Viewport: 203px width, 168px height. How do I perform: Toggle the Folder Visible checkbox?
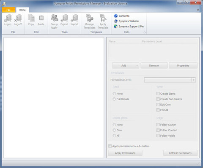point(158,136)
